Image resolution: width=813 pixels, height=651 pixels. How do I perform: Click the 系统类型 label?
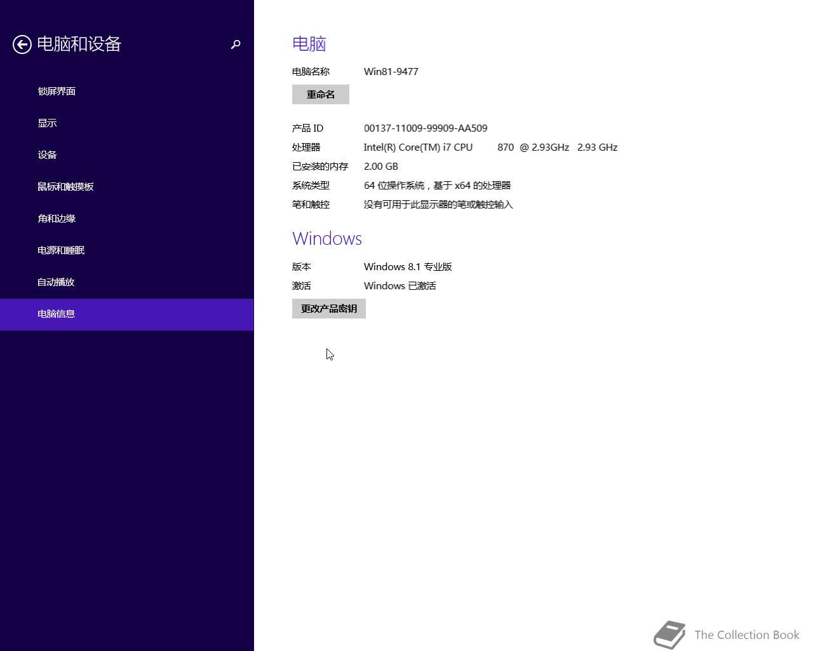(x=311, y=185)
